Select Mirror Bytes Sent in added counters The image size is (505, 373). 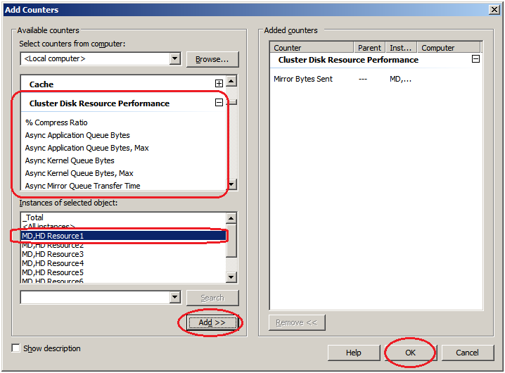[x=303, y=79]
